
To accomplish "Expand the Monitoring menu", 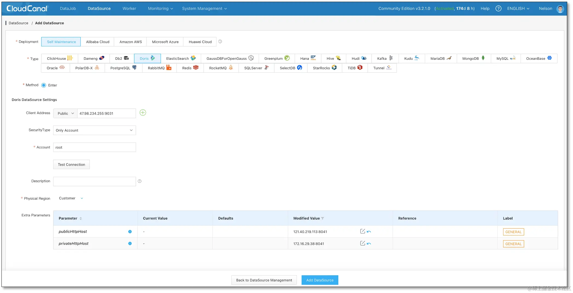I will (x=160, y=8).
